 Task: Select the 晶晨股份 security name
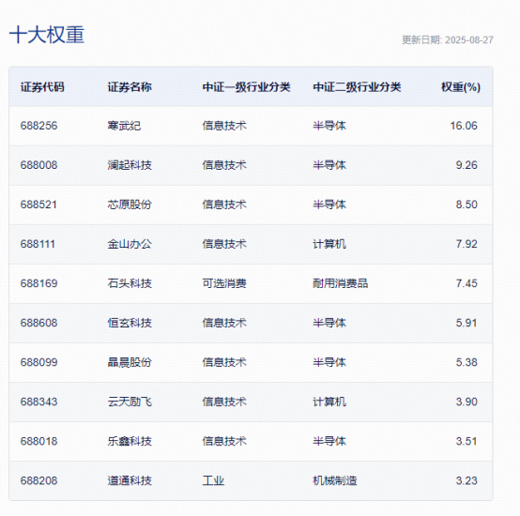point(130,362)
